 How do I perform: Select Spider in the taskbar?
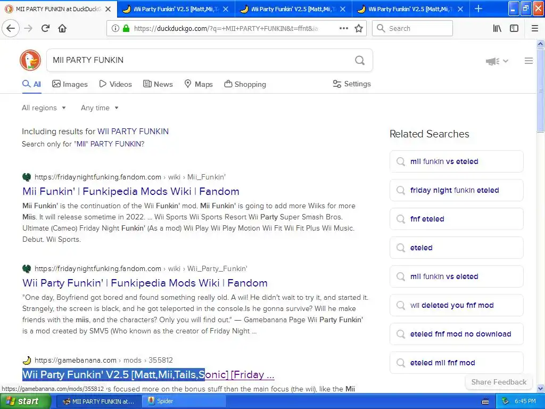pyautogui.click(x=184, y=402)
